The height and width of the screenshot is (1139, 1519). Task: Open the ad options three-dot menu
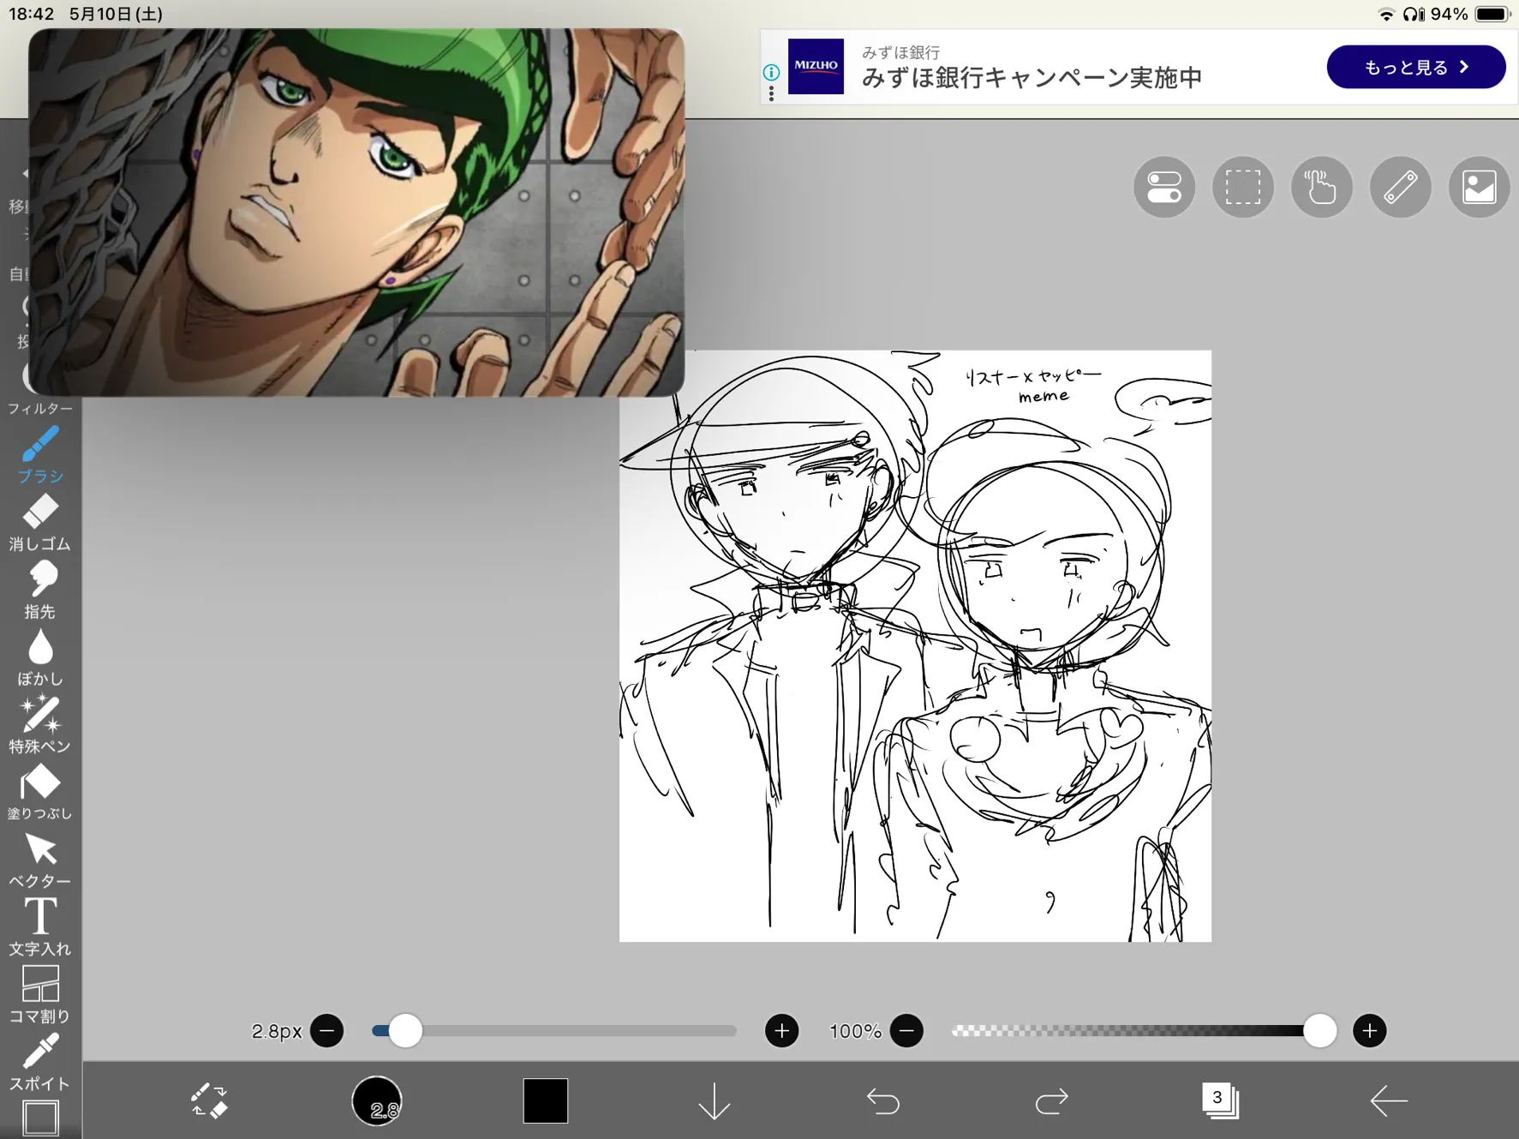click(772, 93)
